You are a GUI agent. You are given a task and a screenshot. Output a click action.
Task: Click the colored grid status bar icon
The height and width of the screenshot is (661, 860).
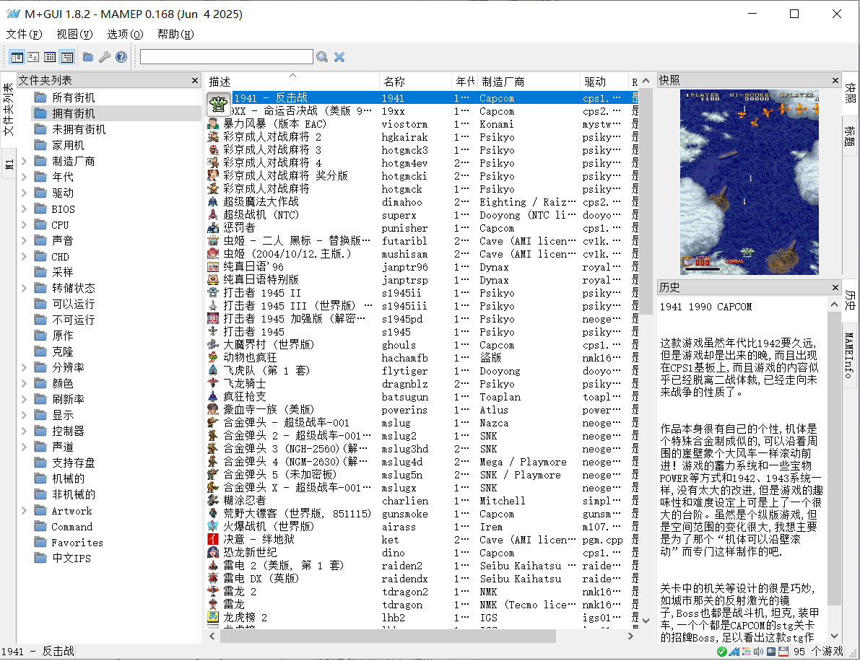[747, 652]
